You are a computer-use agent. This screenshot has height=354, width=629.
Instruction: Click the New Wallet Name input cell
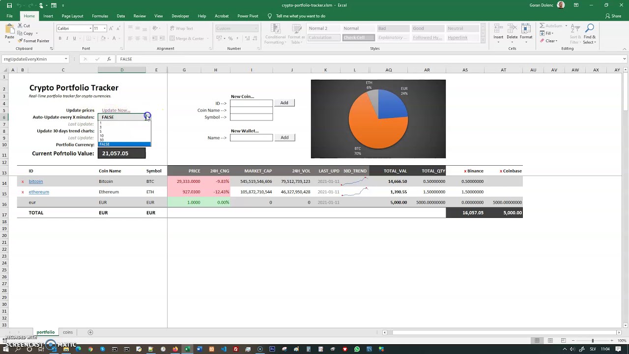[251, 138]
